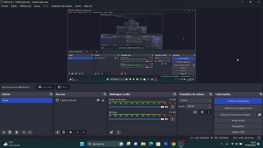This screenshot has height=148, width=263.
Task: Open source properties gear in Sources panel
Action: [x=70, y=132]
